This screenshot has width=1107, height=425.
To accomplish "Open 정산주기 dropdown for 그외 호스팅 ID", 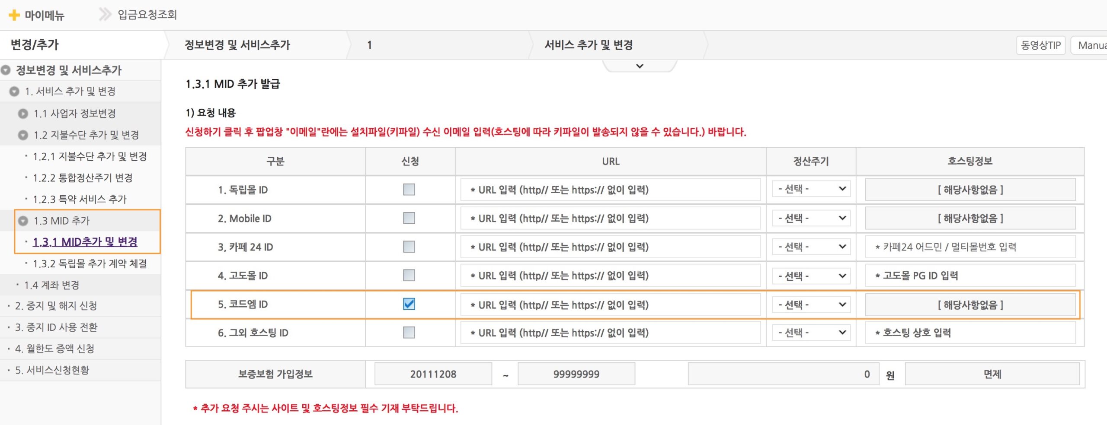I will point(812,333).
